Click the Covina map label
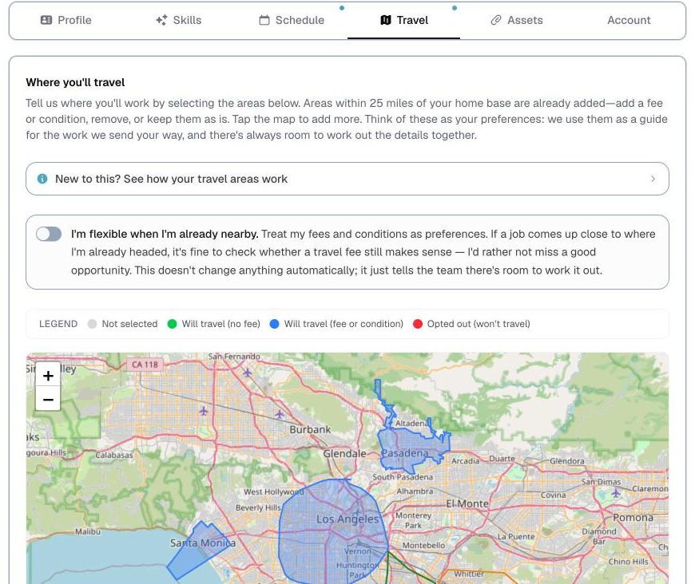Image resolution: width=695 pixels, height=584 pixels. [x=553, y=495]
